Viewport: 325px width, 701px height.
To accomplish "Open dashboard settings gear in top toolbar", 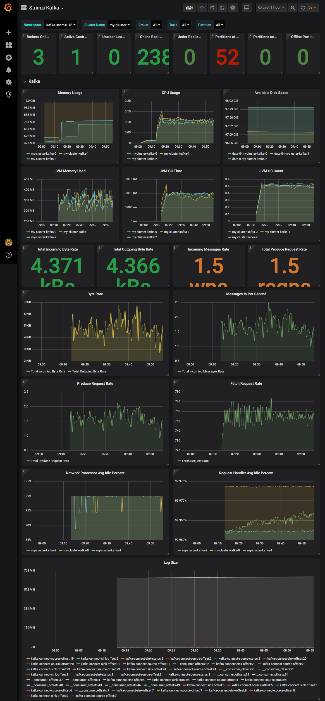I will point(233,8).
